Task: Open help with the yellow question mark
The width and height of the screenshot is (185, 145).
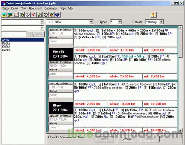Action: 153,15
